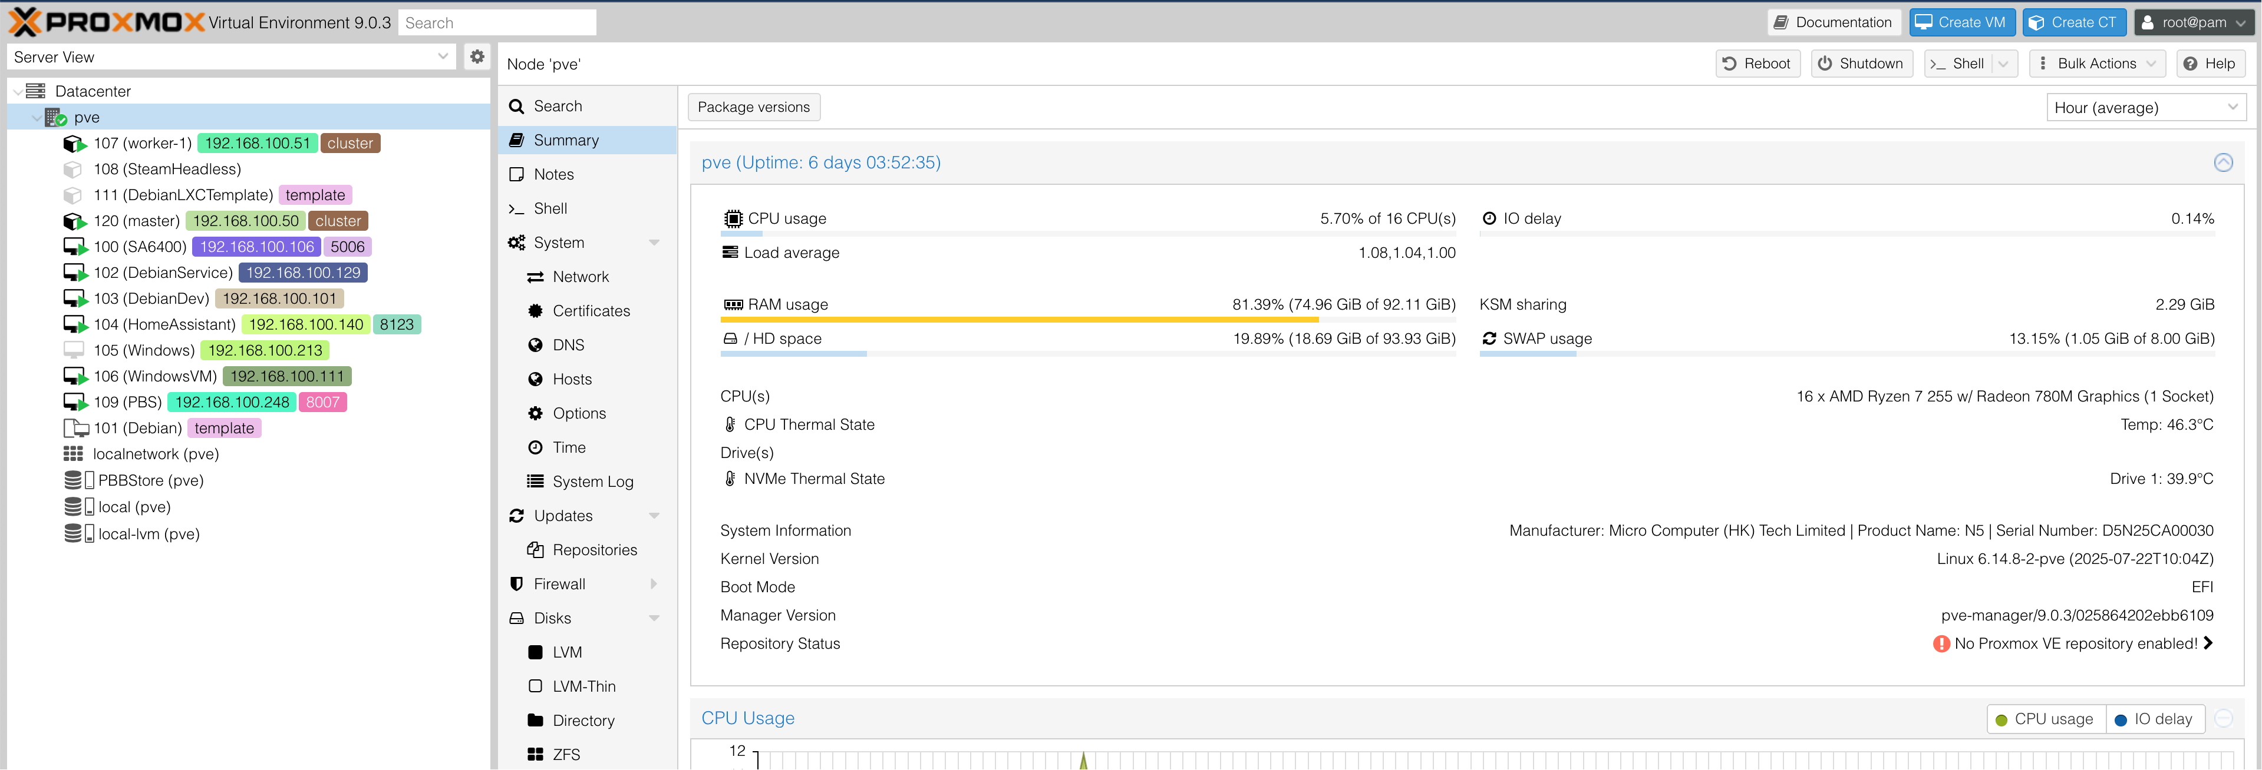This screenshot has height=770, width=2262.
Task: Open the Hour (average) timeframe dropdown
Action: pyautogui.click(x=2232, y=108)
